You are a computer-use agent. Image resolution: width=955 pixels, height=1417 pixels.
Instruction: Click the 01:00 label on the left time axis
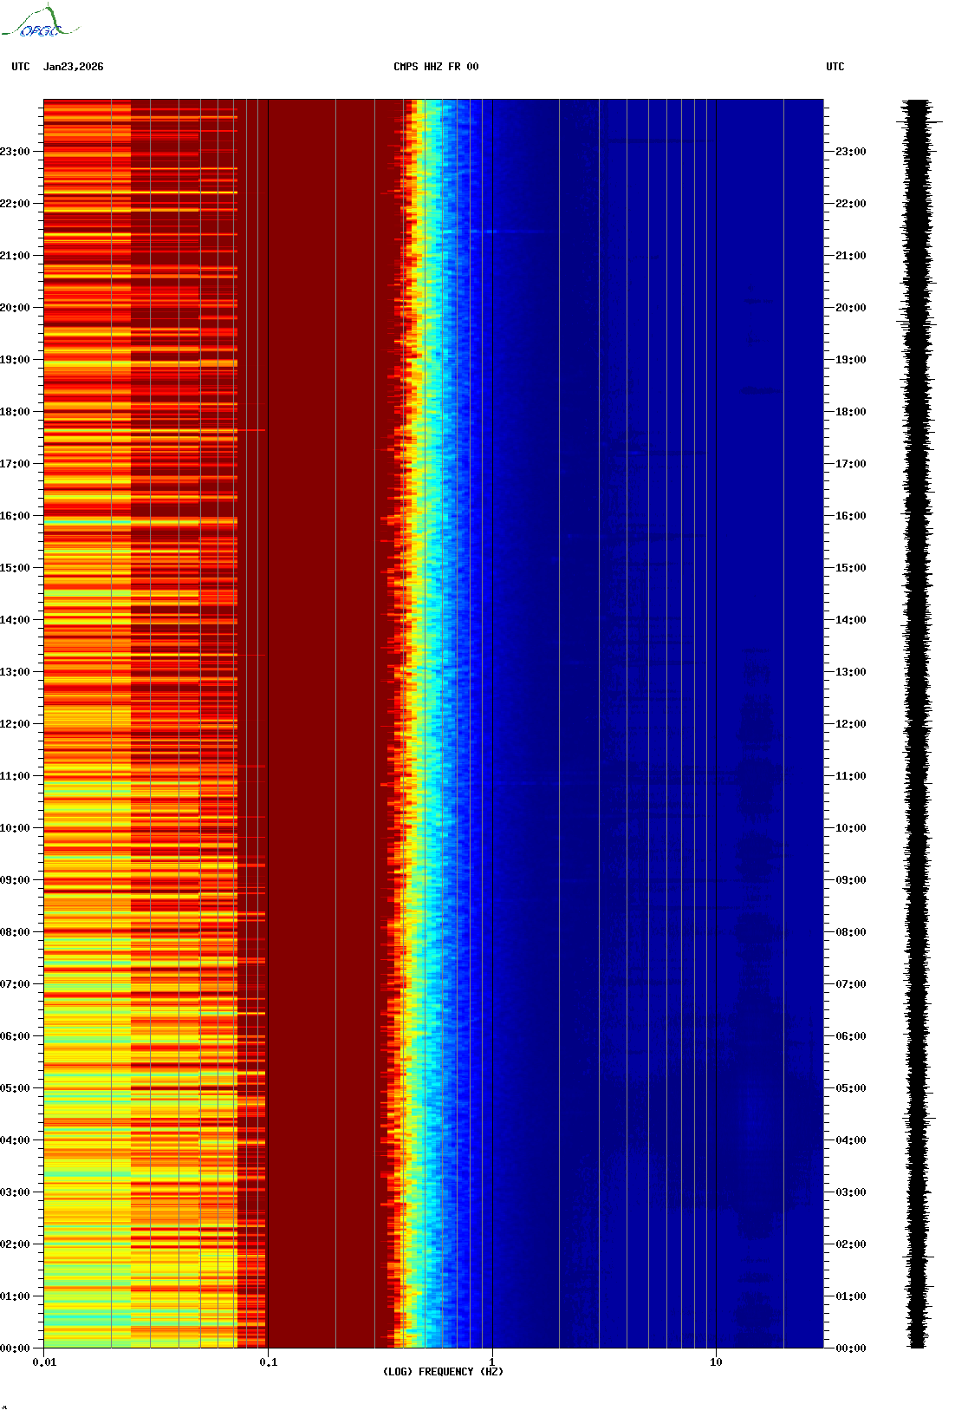click(15, 1296)
